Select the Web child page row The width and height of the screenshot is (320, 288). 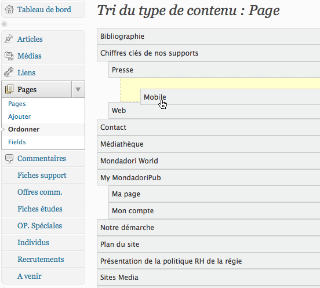[214, 111]
